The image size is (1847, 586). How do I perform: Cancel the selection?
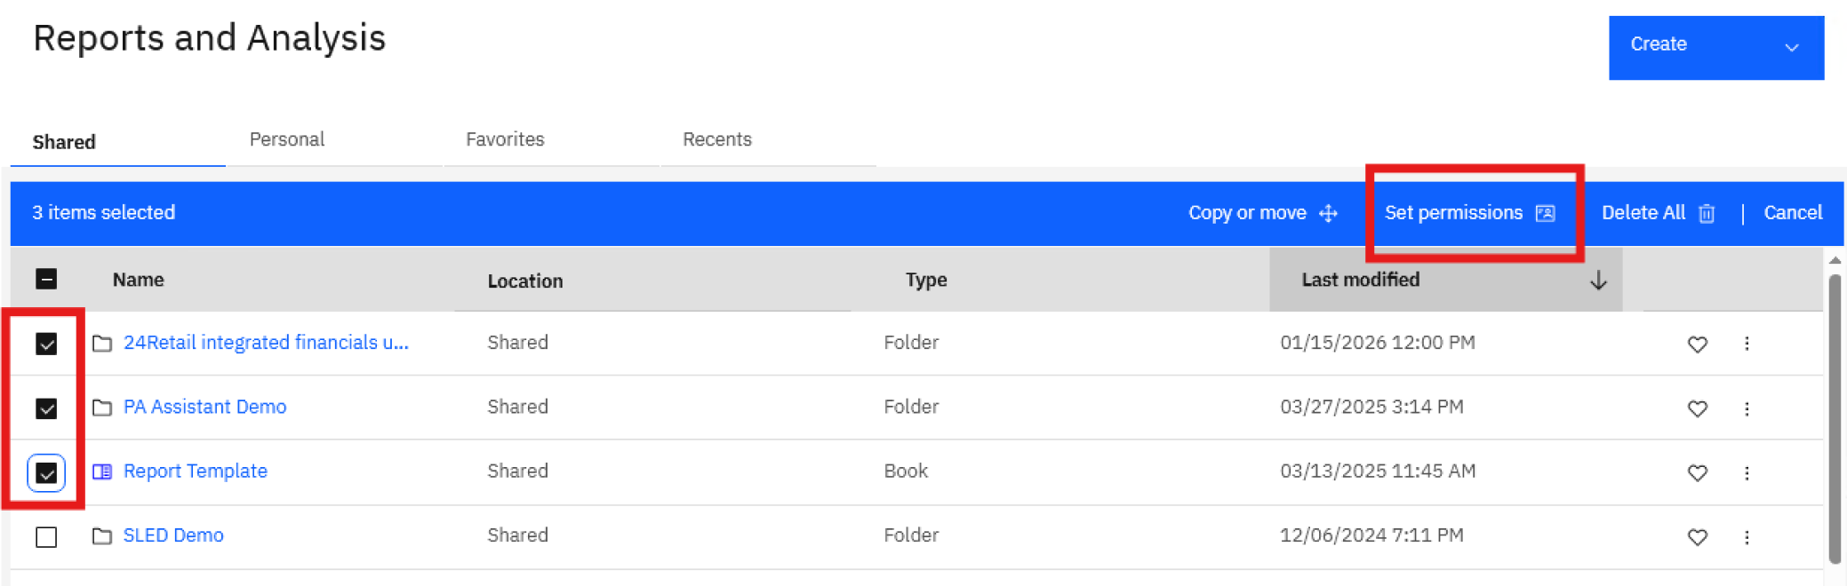coord(1793,213)
